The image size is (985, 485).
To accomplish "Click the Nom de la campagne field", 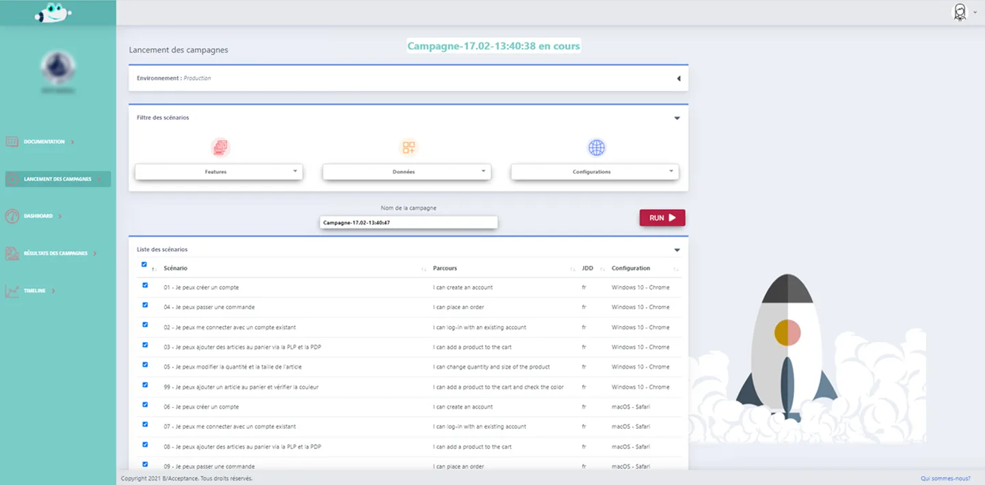I will (409, 222).
